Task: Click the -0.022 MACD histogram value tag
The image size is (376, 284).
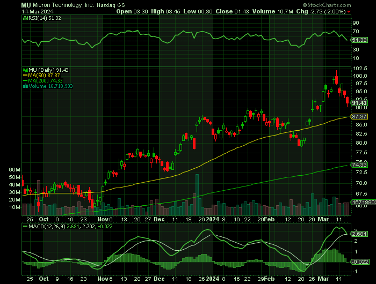Action: 359,261
